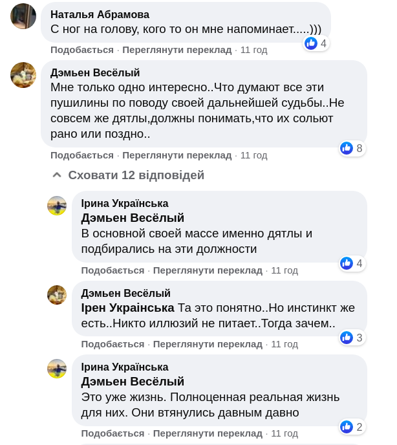Viewport: 397px width, 445px height.
Task: Click '11 год' timestamp on Наталья Абрамова's comment
Action: click(253, 50)
